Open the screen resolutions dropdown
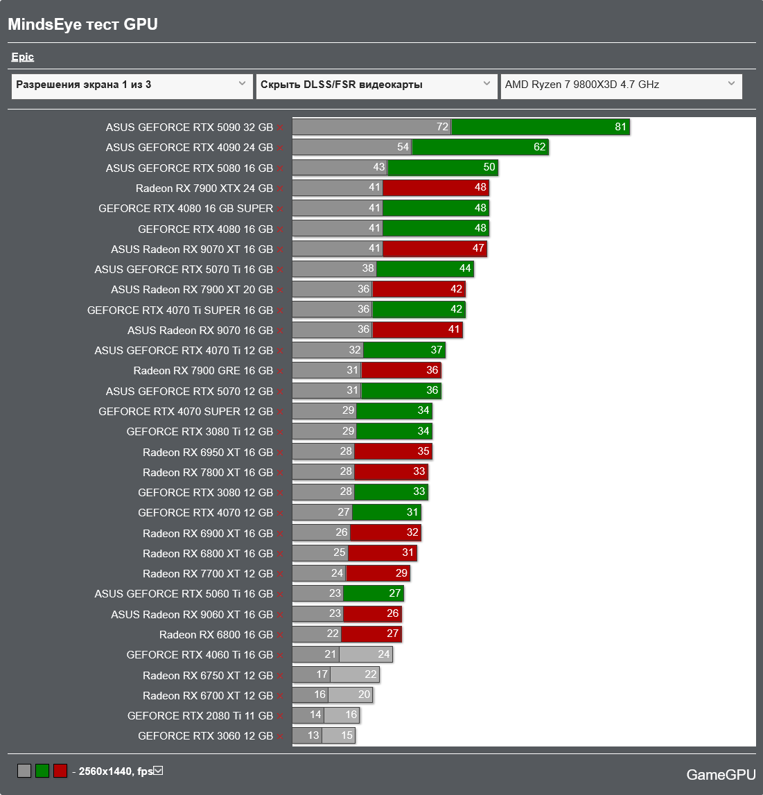The width and height of the screenshot is (763, 795). point(132,86)
